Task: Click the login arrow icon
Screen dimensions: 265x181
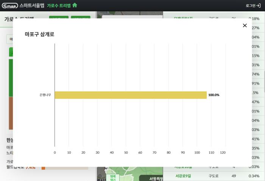Action: click(259, 6)
